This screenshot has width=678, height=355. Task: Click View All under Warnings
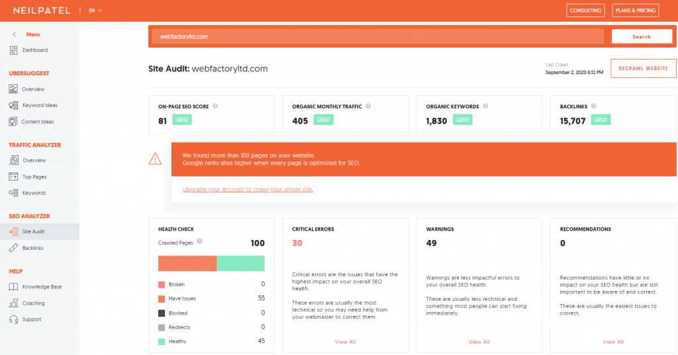pos(479,342)
